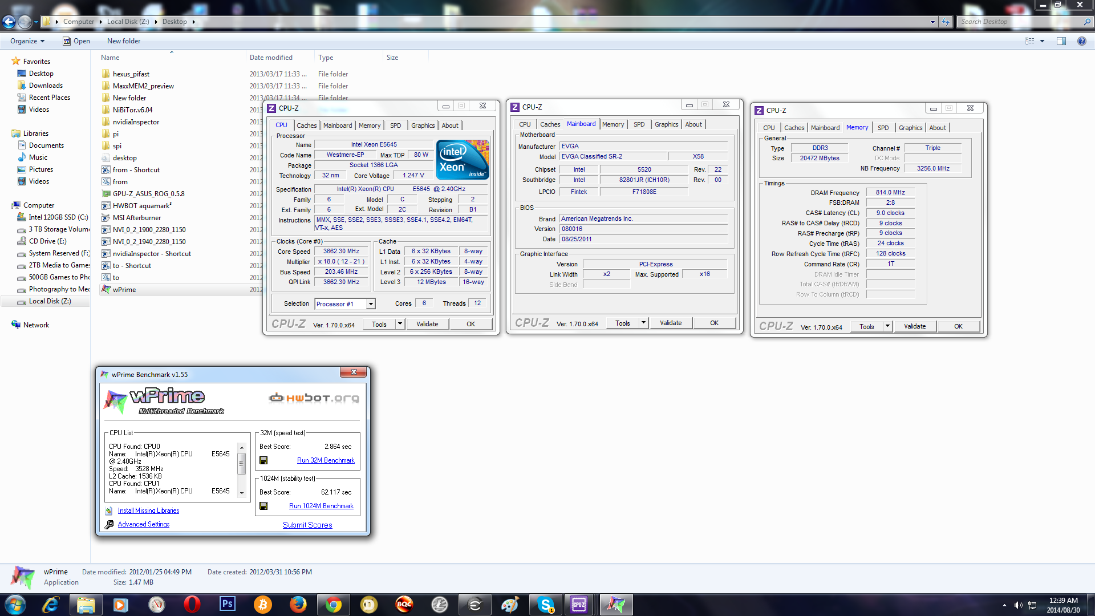
Task: Open Advanced Settings in wPrime
Action: click(144, 524)
